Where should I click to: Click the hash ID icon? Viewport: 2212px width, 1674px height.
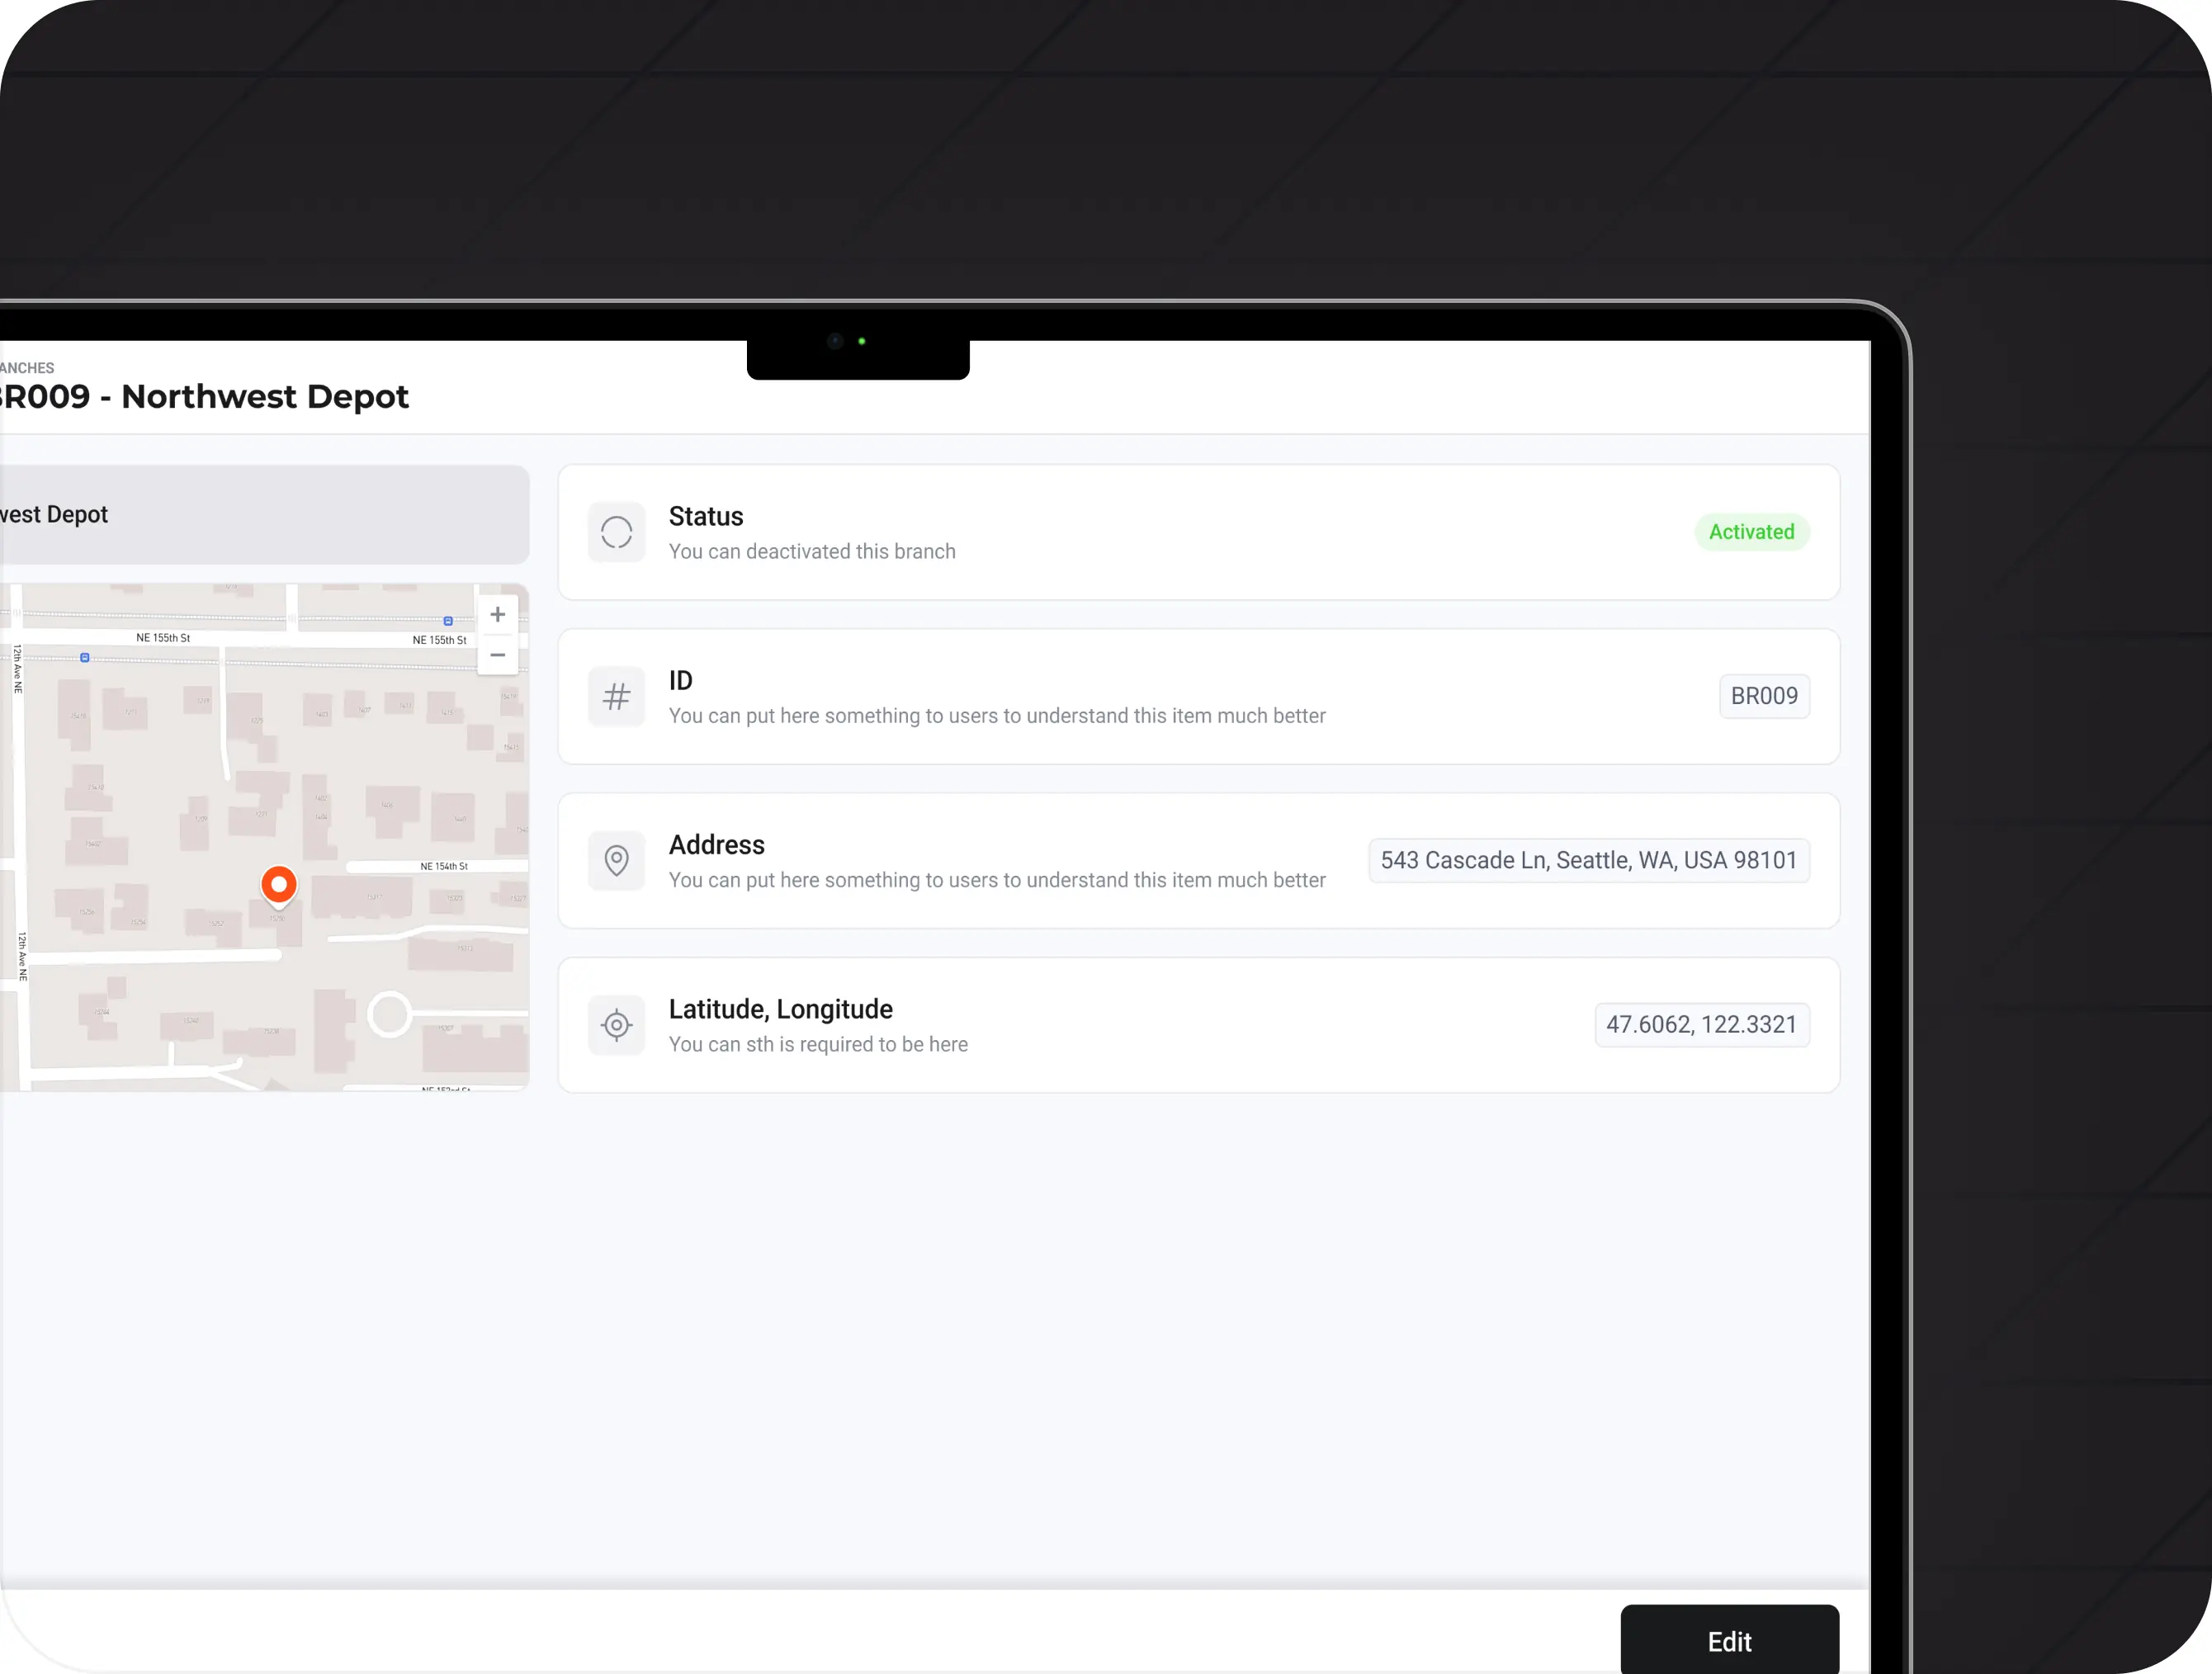coord(616,696)
